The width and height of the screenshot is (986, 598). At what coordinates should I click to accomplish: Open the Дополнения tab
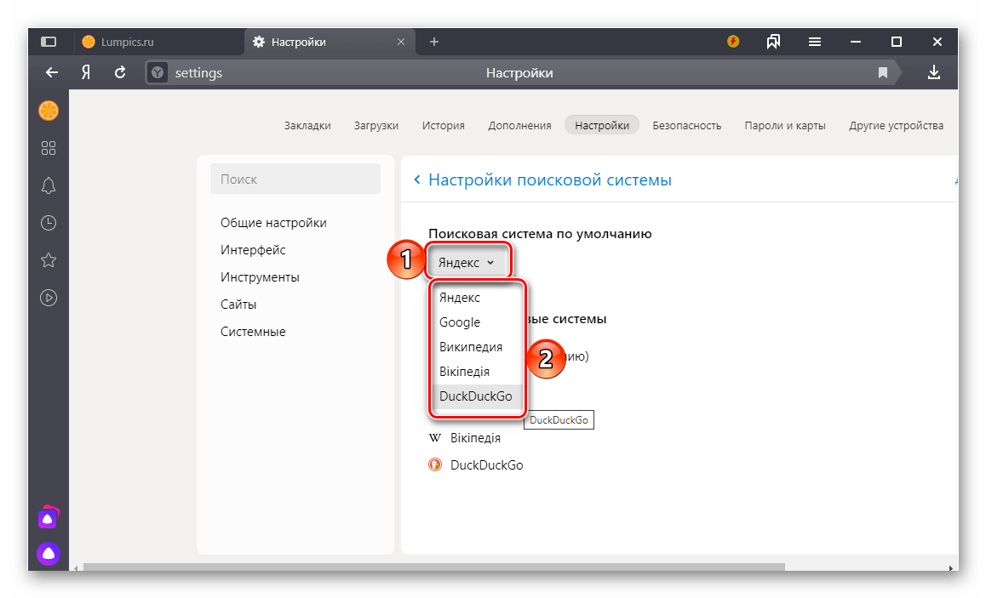tap(519, 125)
